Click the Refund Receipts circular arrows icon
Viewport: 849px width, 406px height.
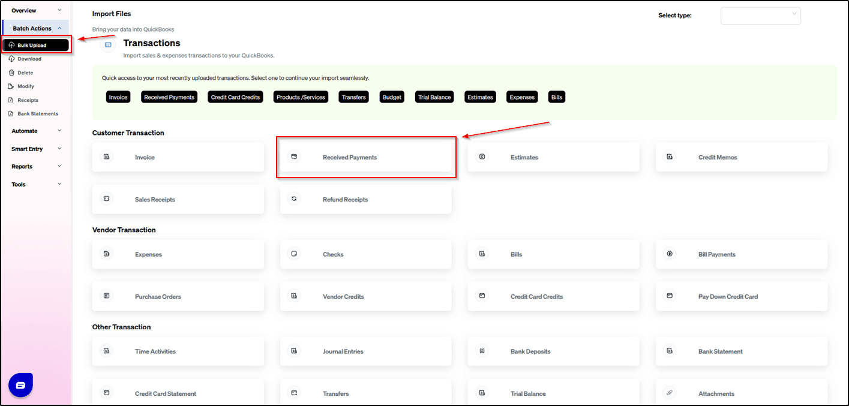pyautogui.click(x=294, y=199)
